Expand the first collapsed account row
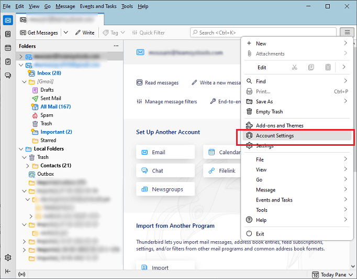This screenshot has height=279, width=357. pyautogui.click(x=21, y=57)
